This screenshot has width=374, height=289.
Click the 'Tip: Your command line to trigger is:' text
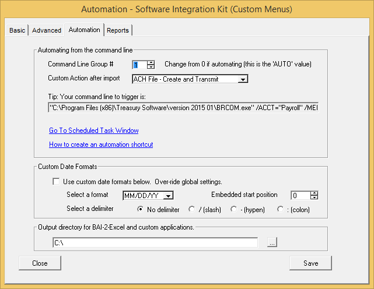(97, 97)
